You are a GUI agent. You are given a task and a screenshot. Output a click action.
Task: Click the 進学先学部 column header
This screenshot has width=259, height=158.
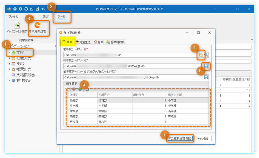(x=188, y=95)
